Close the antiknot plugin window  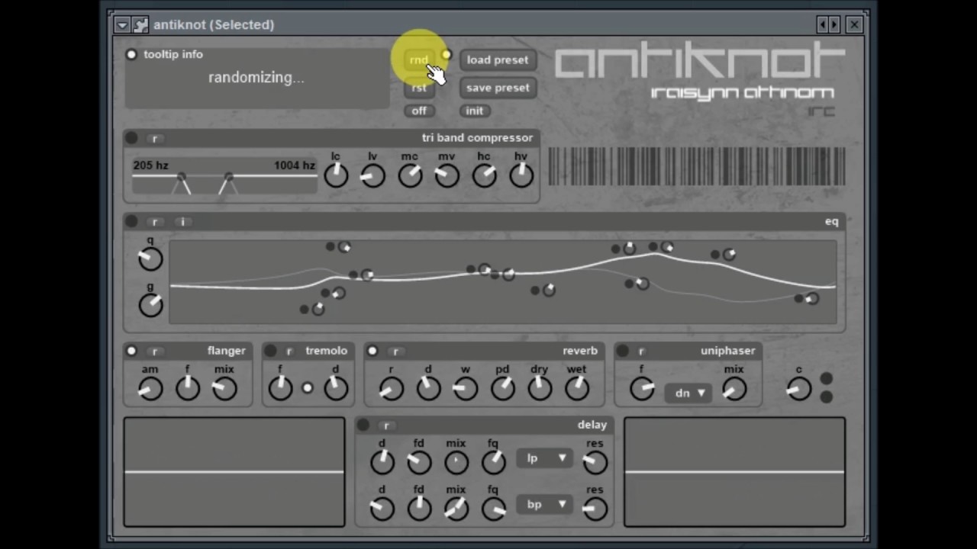tap(854, 24)
